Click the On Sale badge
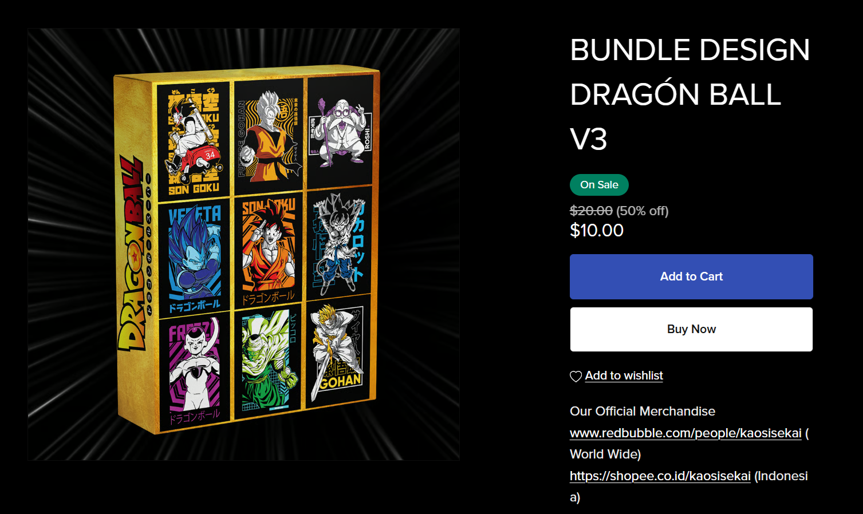 [x=599, y=185]
